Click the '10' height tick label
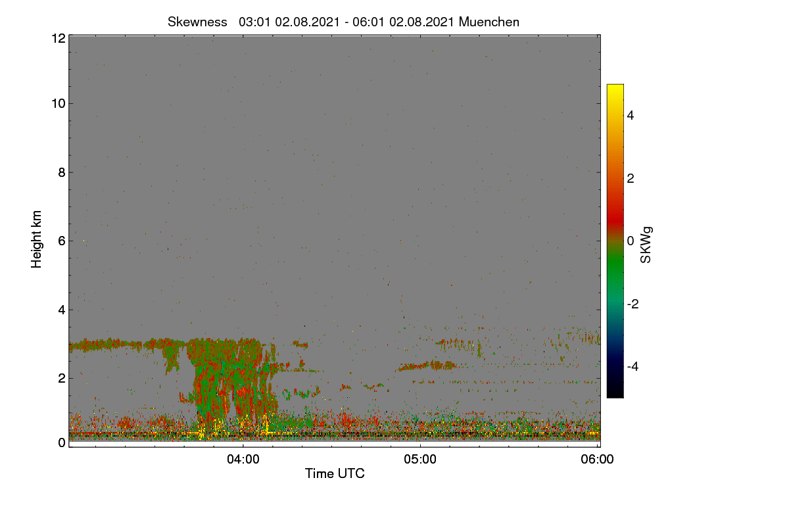The width and height of the screenshot is (789, 526). tap(58, 103)
